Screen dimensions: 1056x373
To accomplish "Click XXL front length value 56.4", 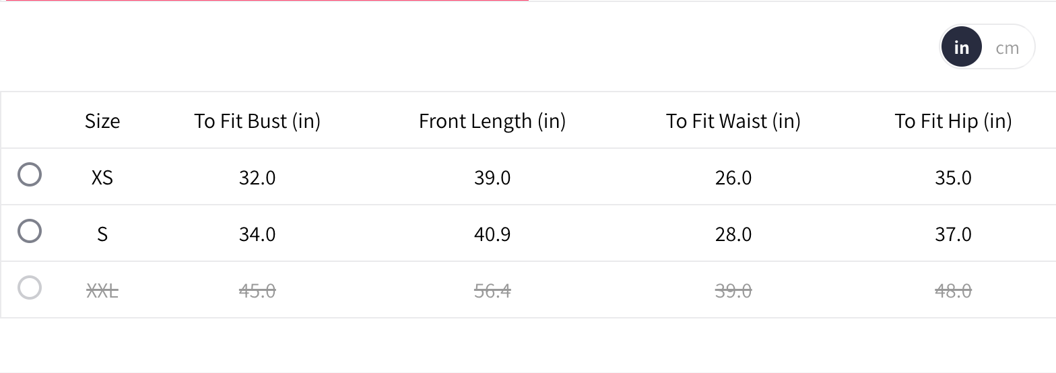I will [x=492, y=291].
